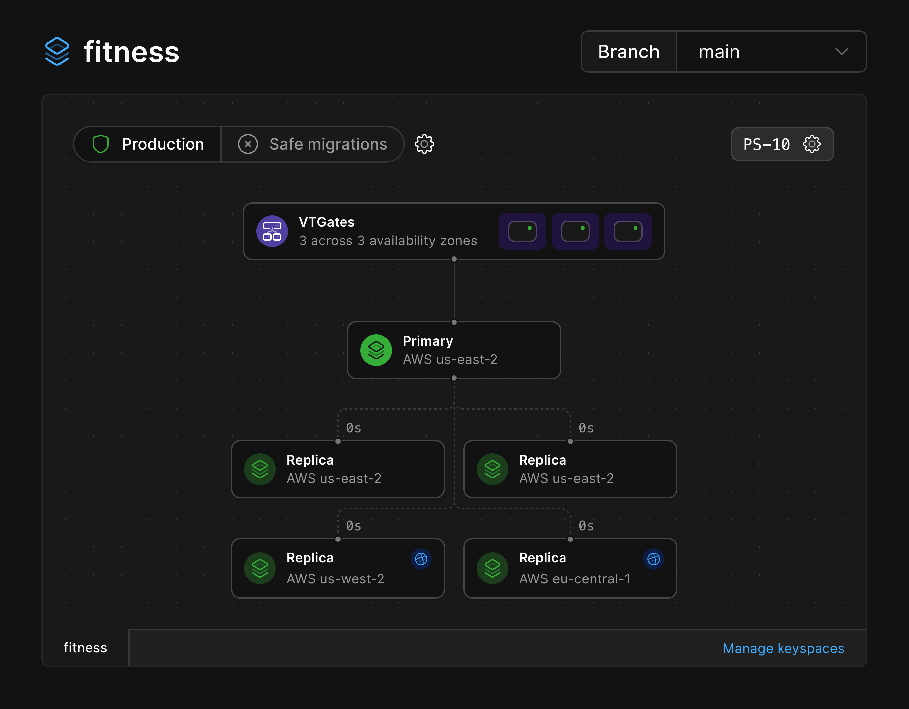Select the Primary AWS us-east-2 node
This screenshot has width=909, height=709.
click(454, 350)
